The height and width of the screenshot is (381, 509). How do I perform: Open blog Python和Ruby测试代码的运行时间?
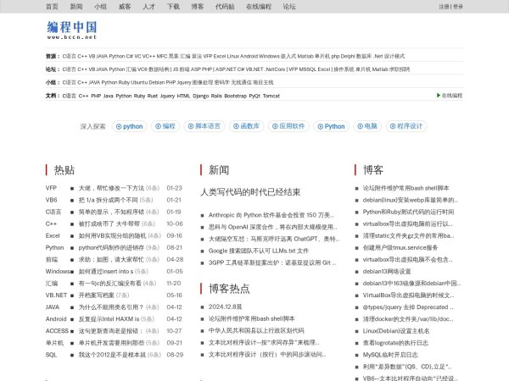(408, 212)
